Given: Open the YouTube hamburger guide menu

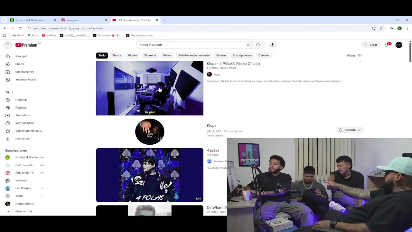Looking at the screenshot, I should (8, 45).
